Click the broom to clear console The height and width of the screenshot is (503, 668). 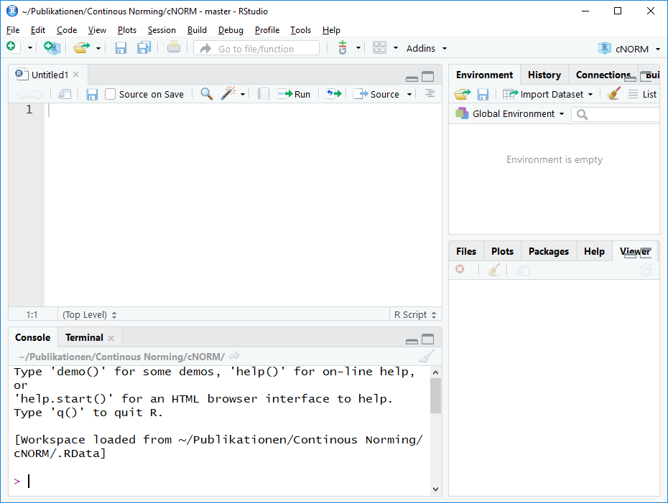click(426, 357)
